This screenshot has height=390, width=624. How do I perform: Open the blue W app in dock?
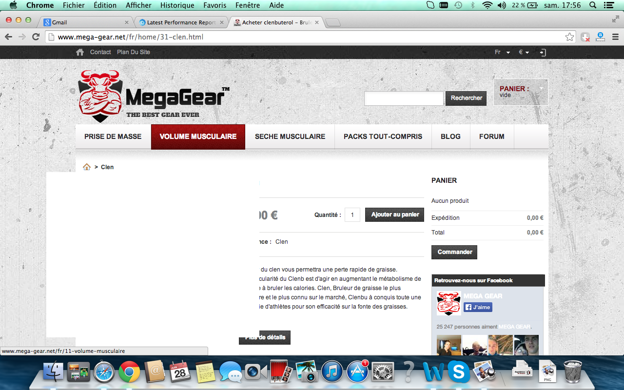pos(433,372)
